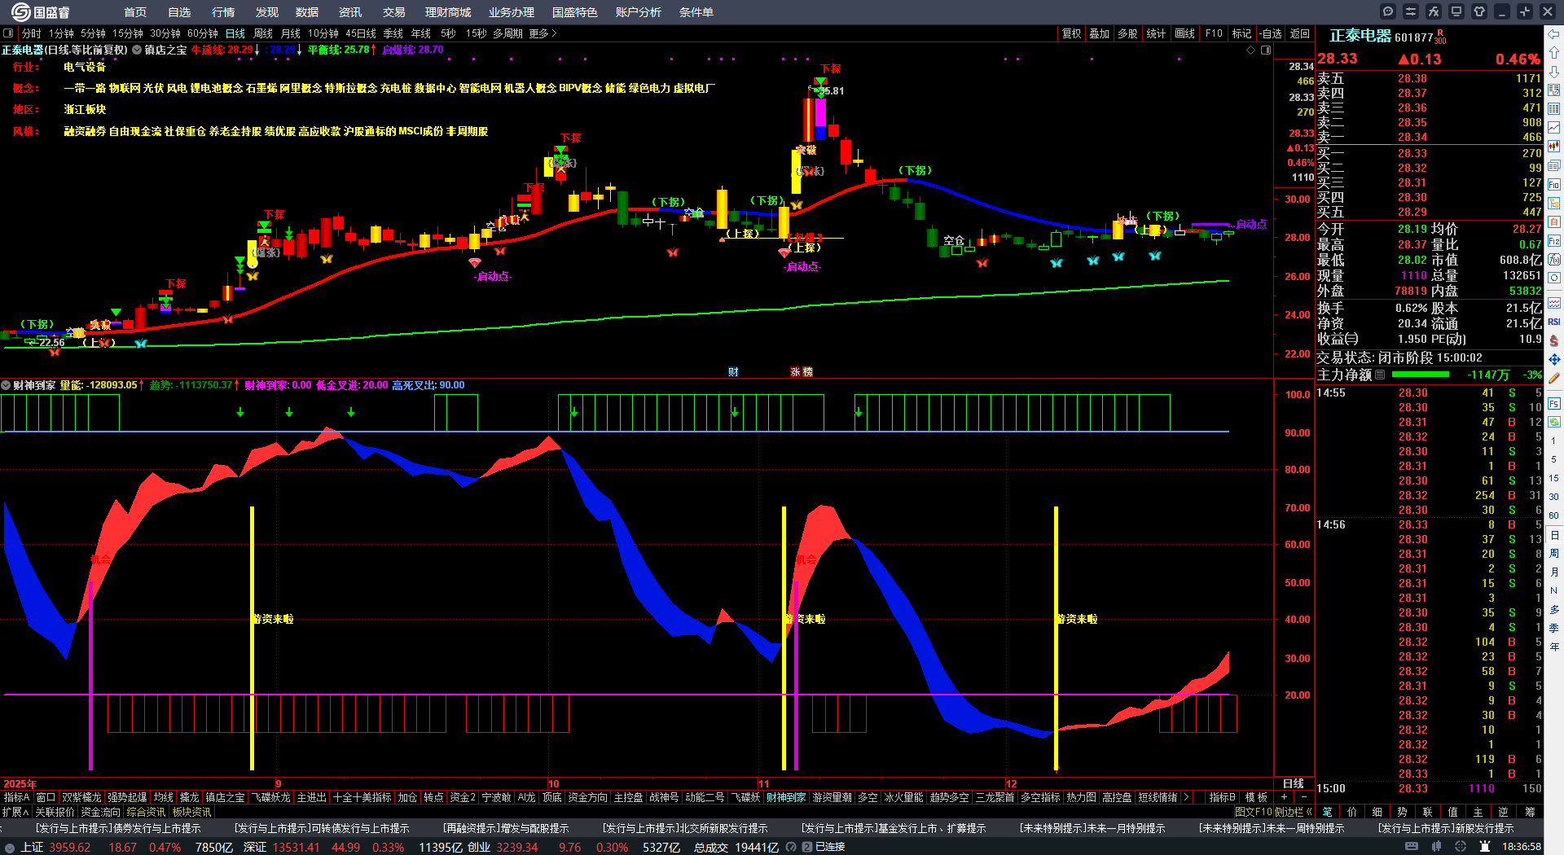Open the 行情 menu

[223, 12]
